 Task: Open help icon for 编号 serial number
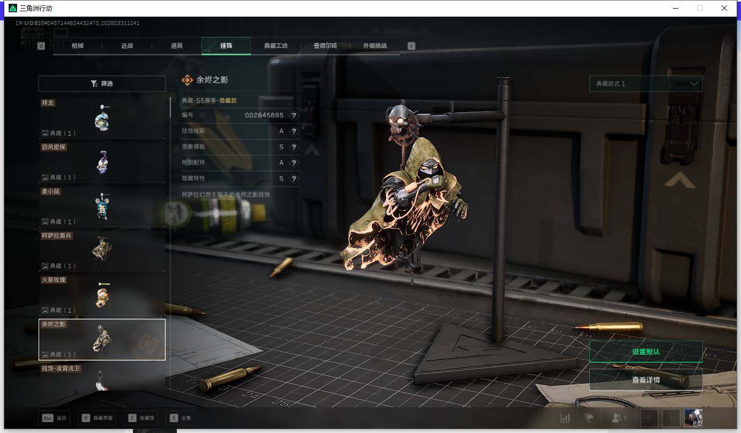tap(294, 115)
